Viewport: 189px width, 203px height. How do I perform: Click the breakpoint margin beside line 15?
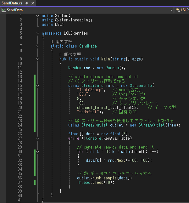pos(3,85)
